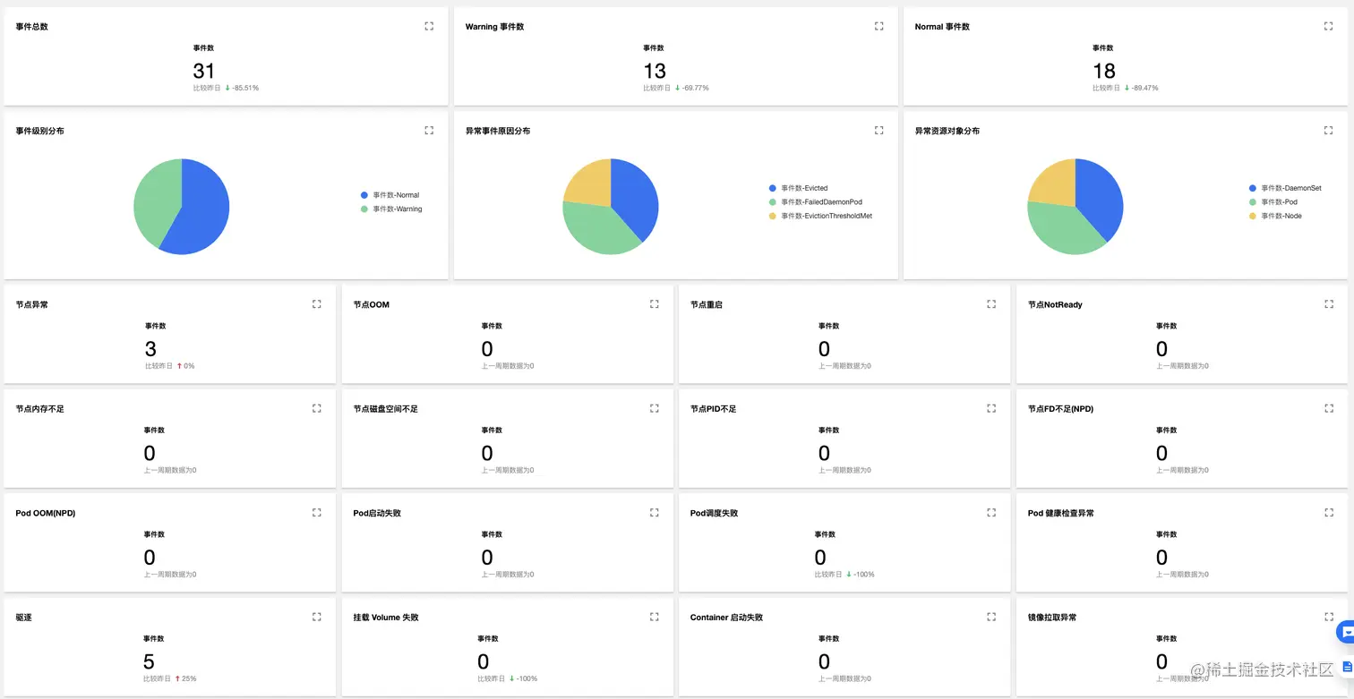Enlarge the 节点PID不足 card
The image size is (1354, 699).
click(x=991, y=409)
